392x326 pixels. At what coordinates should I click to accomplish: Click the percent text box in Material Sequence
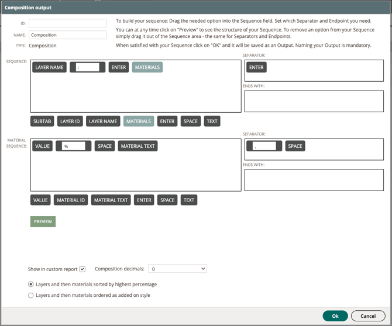click(x=74, y=146)
